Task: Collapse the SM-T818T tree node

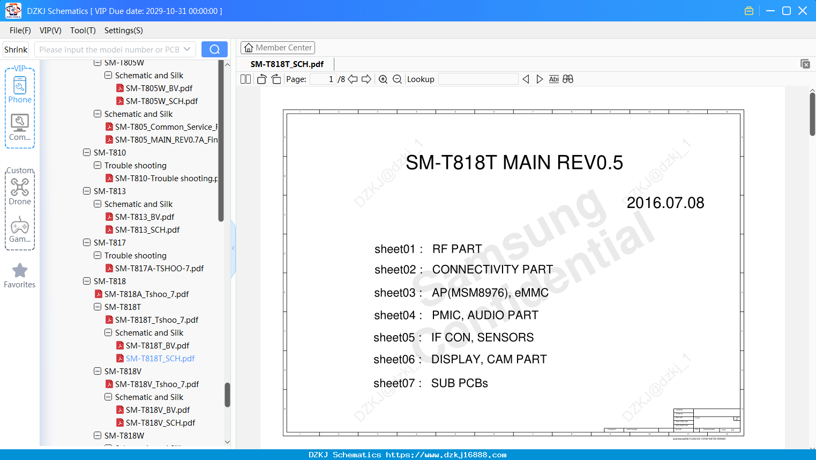Action: pos(98,307)
